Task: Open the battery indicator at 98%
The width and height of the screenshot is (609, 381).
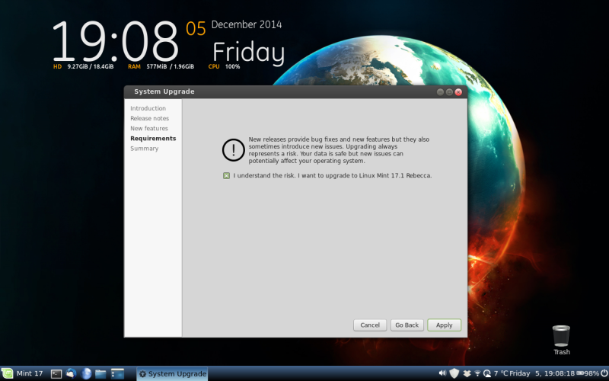Action: point(586,373)
